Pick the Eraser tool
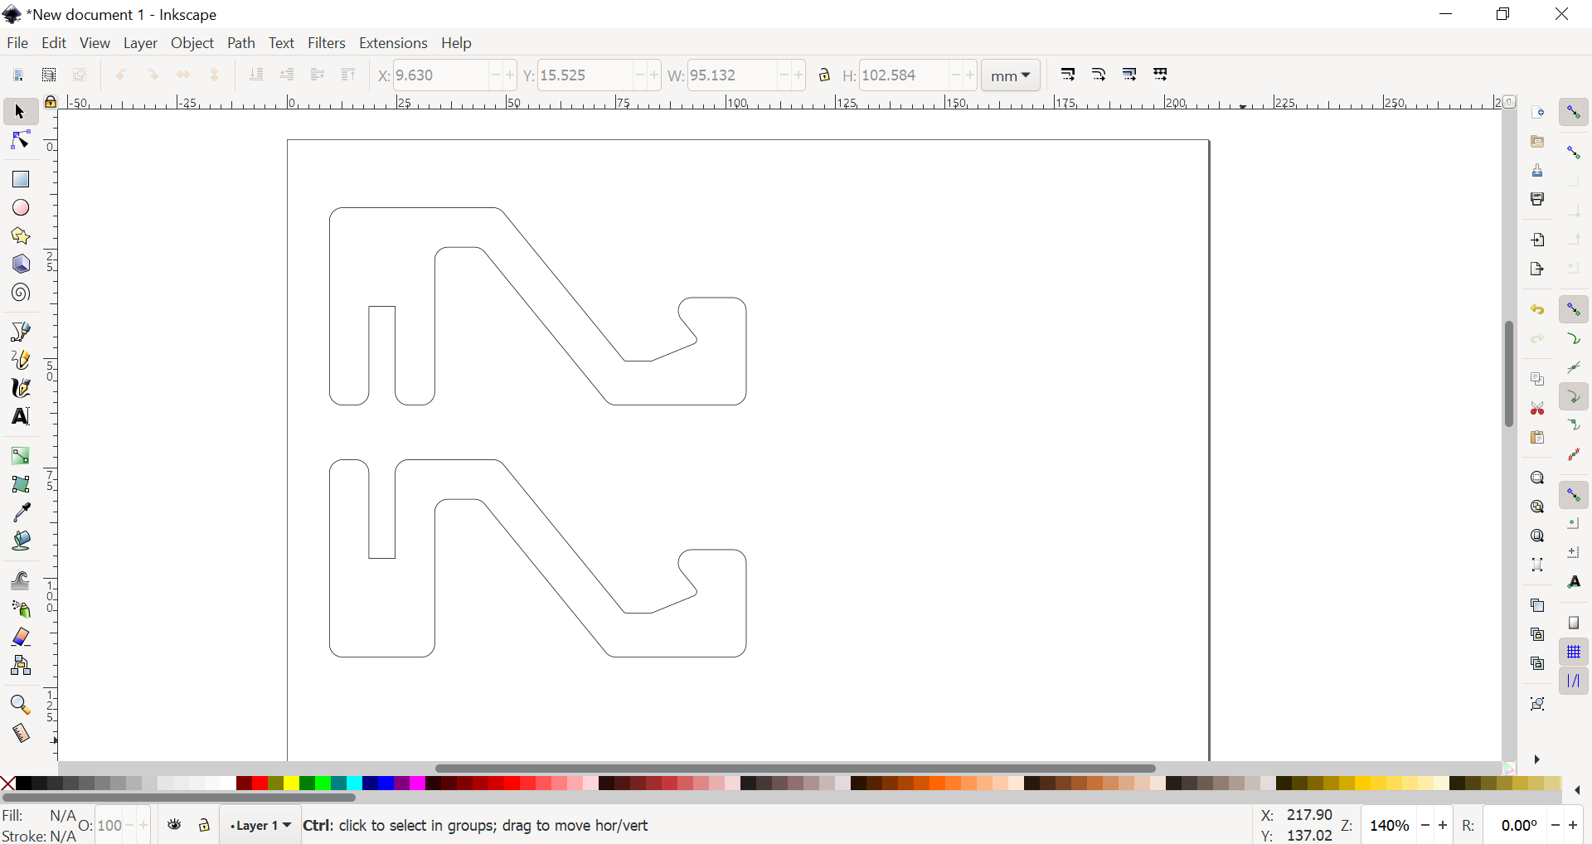This screenshot has width=1592, height=844. pyautogui.click(x=19, y=636)
